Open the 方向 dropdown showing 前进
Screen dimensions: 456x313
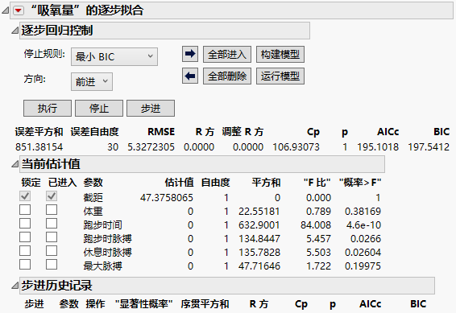92,81
